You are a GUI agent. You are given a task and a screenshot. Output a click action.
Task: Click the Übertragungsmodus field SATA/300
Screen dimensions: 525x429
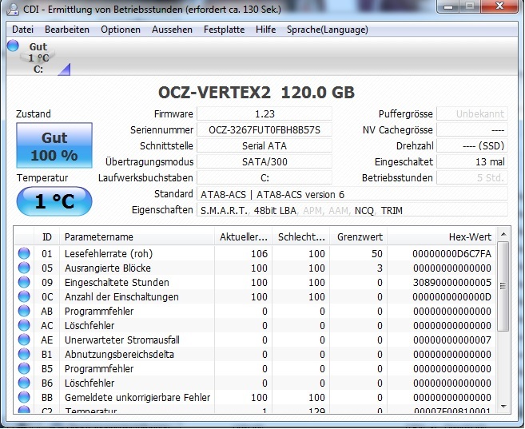click(264, 162)
